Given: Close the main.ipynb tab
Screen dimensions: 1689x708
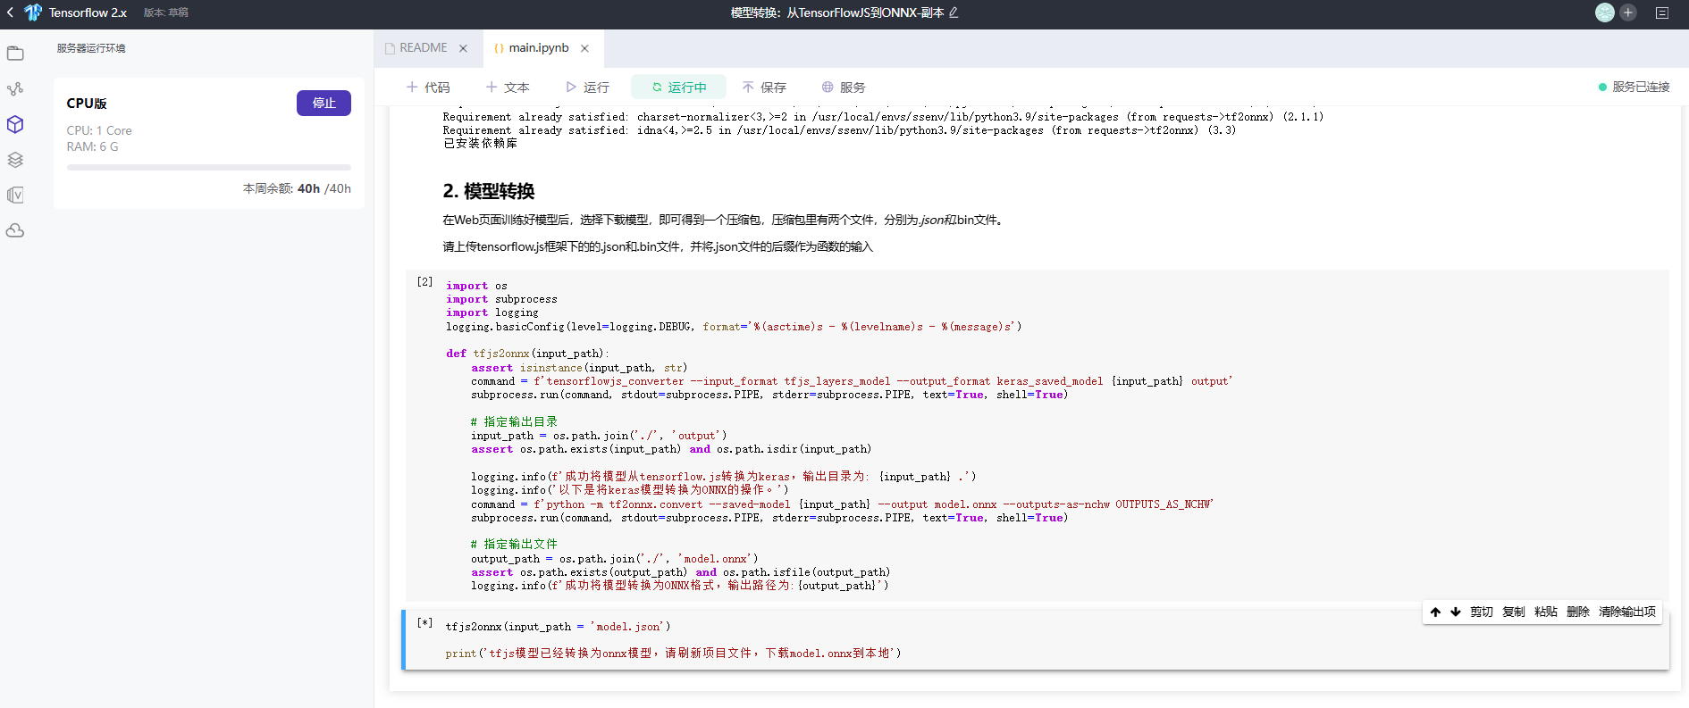Looking at the screenshot, I should coord(584,48).
